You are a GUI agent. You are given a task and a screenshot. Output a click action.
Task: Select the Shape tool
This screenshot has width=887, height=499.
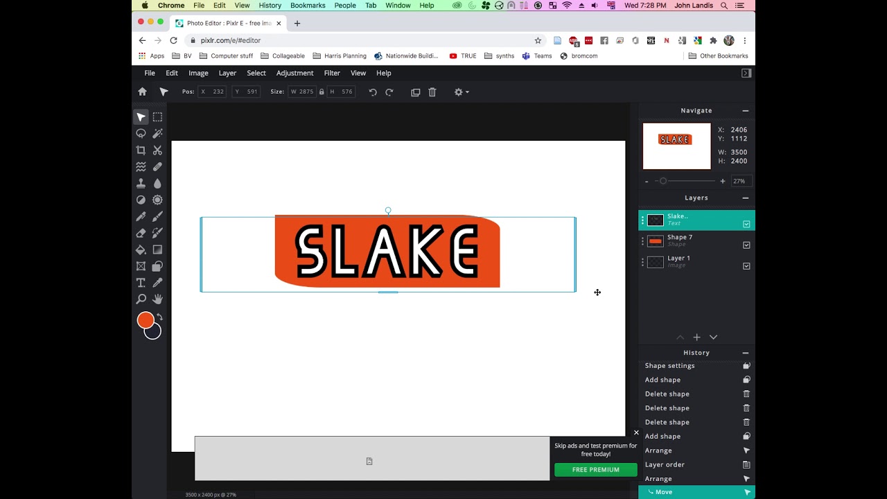[x=157, y=266]
